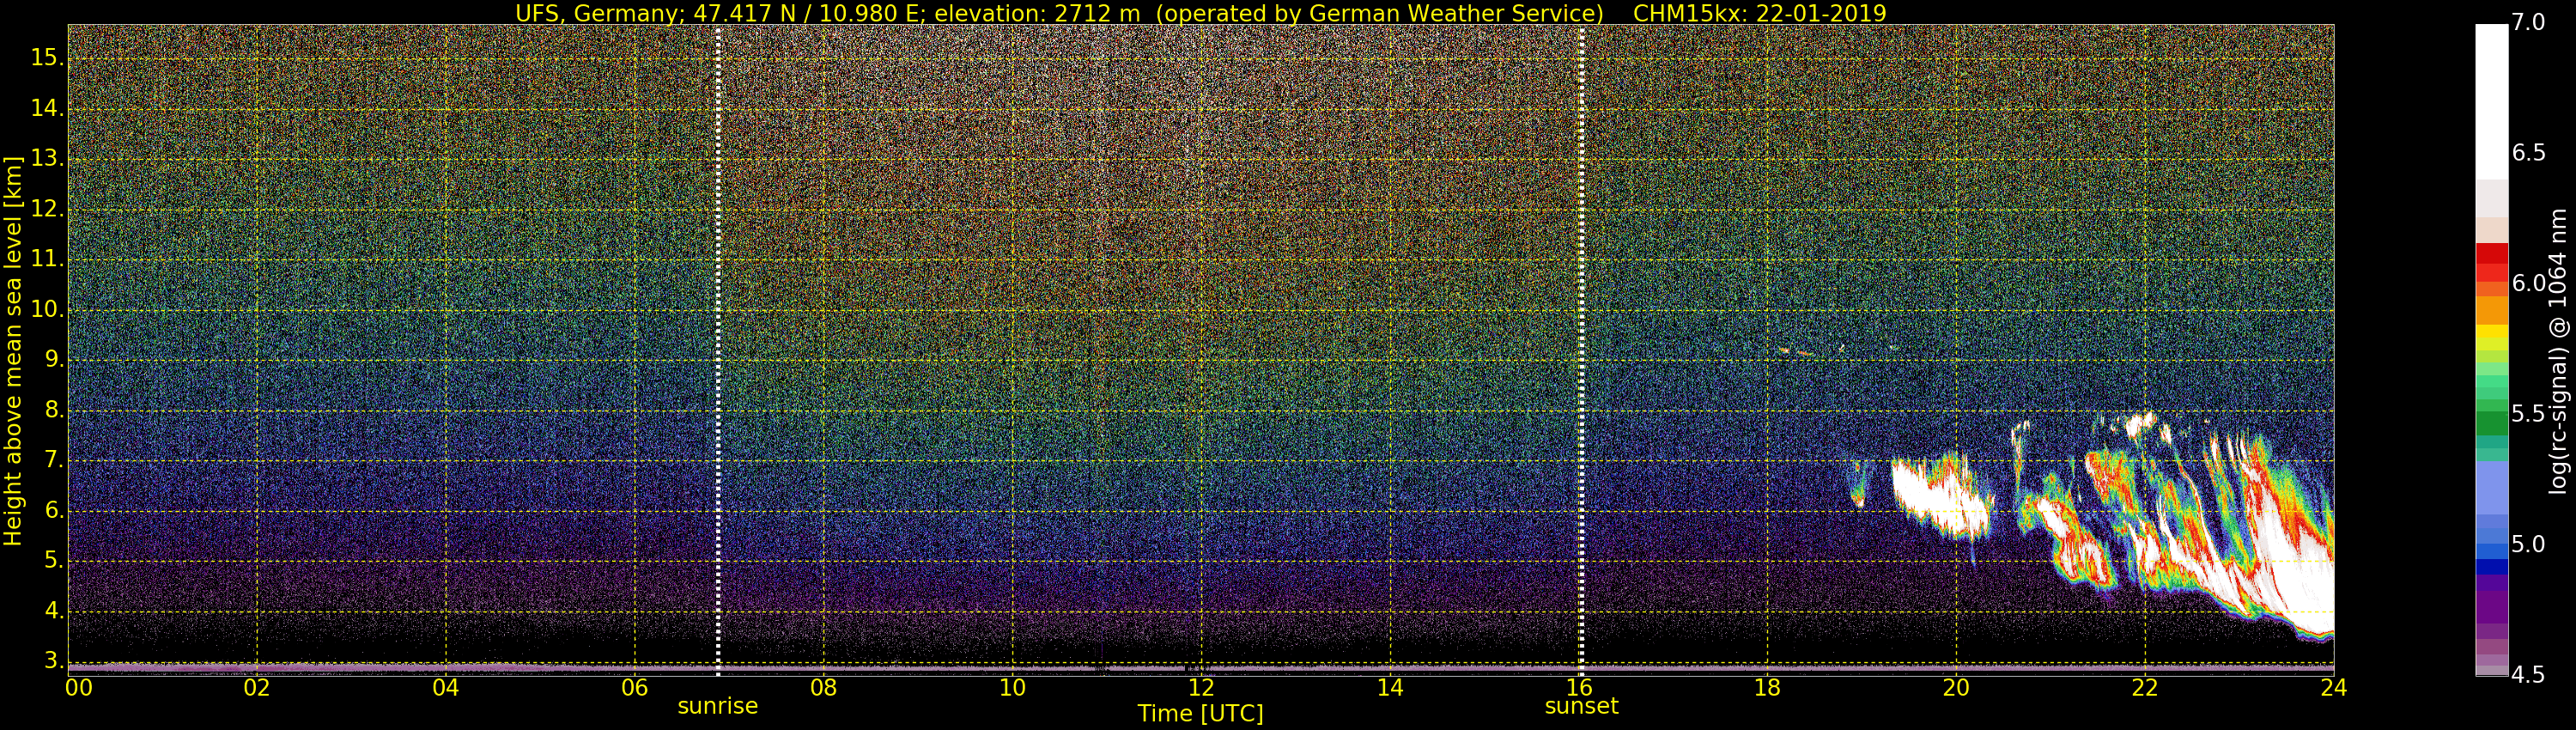
Task: Click the 'sunrise' label below the axis
Action: tap(717, 706)
